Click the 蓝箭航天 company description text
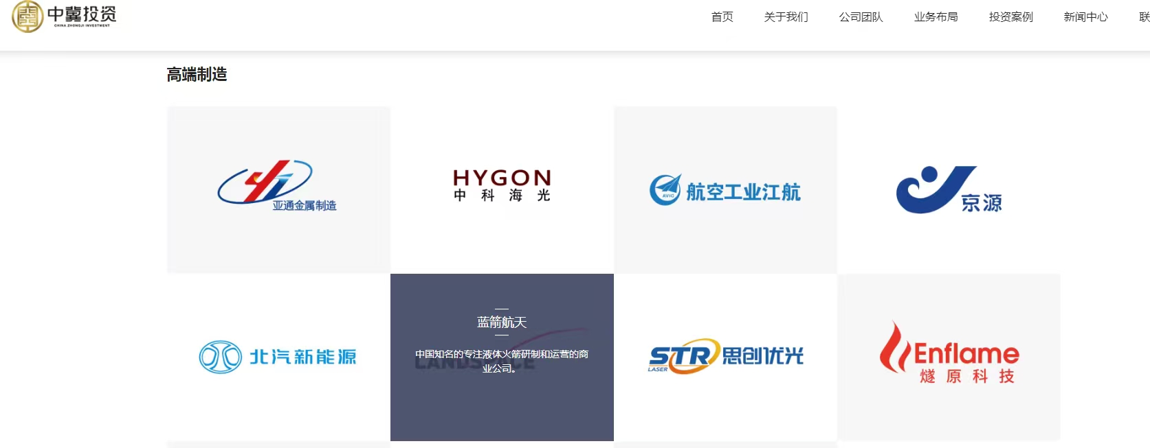Viewport: 1150px width, 448px height. [x=502, y=361]
